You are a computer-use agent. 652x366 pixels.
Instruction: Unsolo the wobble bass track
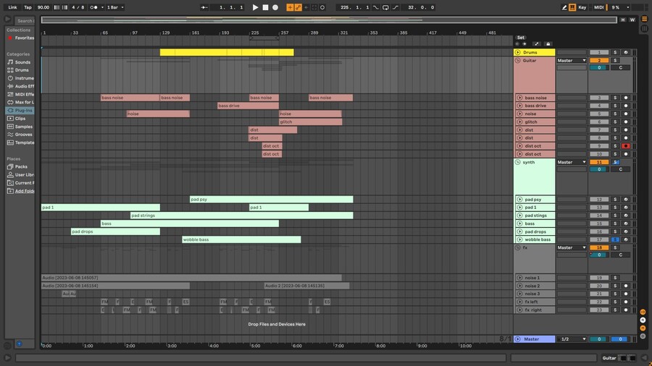click(615, 239)
